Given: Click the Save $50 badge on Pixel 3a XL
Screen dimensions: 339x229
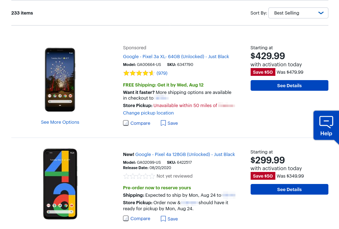Looking at the screenshot, I should tap(263, 72).
